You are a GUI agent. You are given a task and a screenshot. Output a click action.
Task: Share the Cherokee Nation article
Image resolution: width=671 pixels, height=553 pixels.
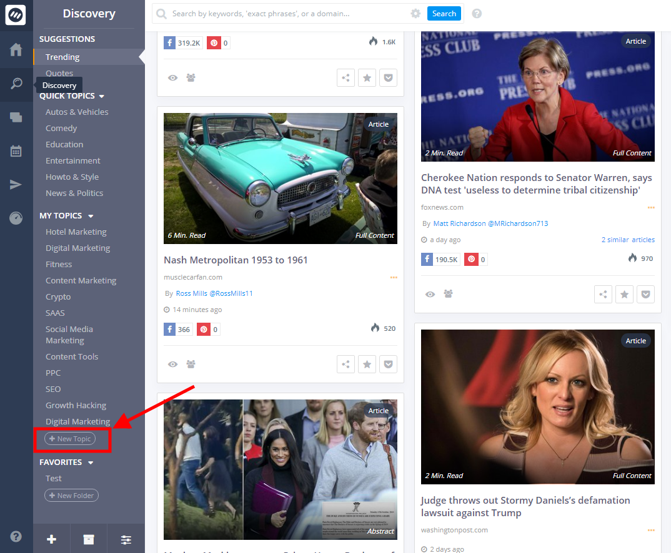pyautogui.click(x=603, y=294)
